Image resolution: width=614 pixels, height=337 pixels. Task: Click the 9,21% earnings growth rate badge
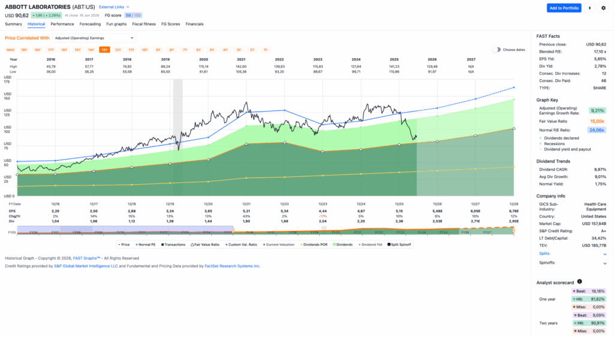pos(598,111)
